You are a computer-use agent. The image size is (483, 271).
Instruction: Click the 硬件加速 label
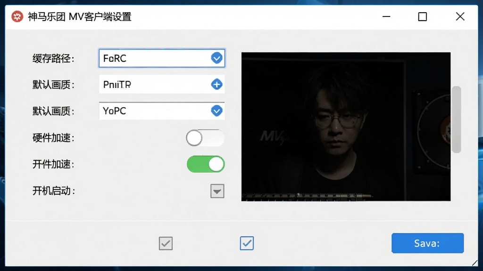pyautogui.click(x=54, y=138)
